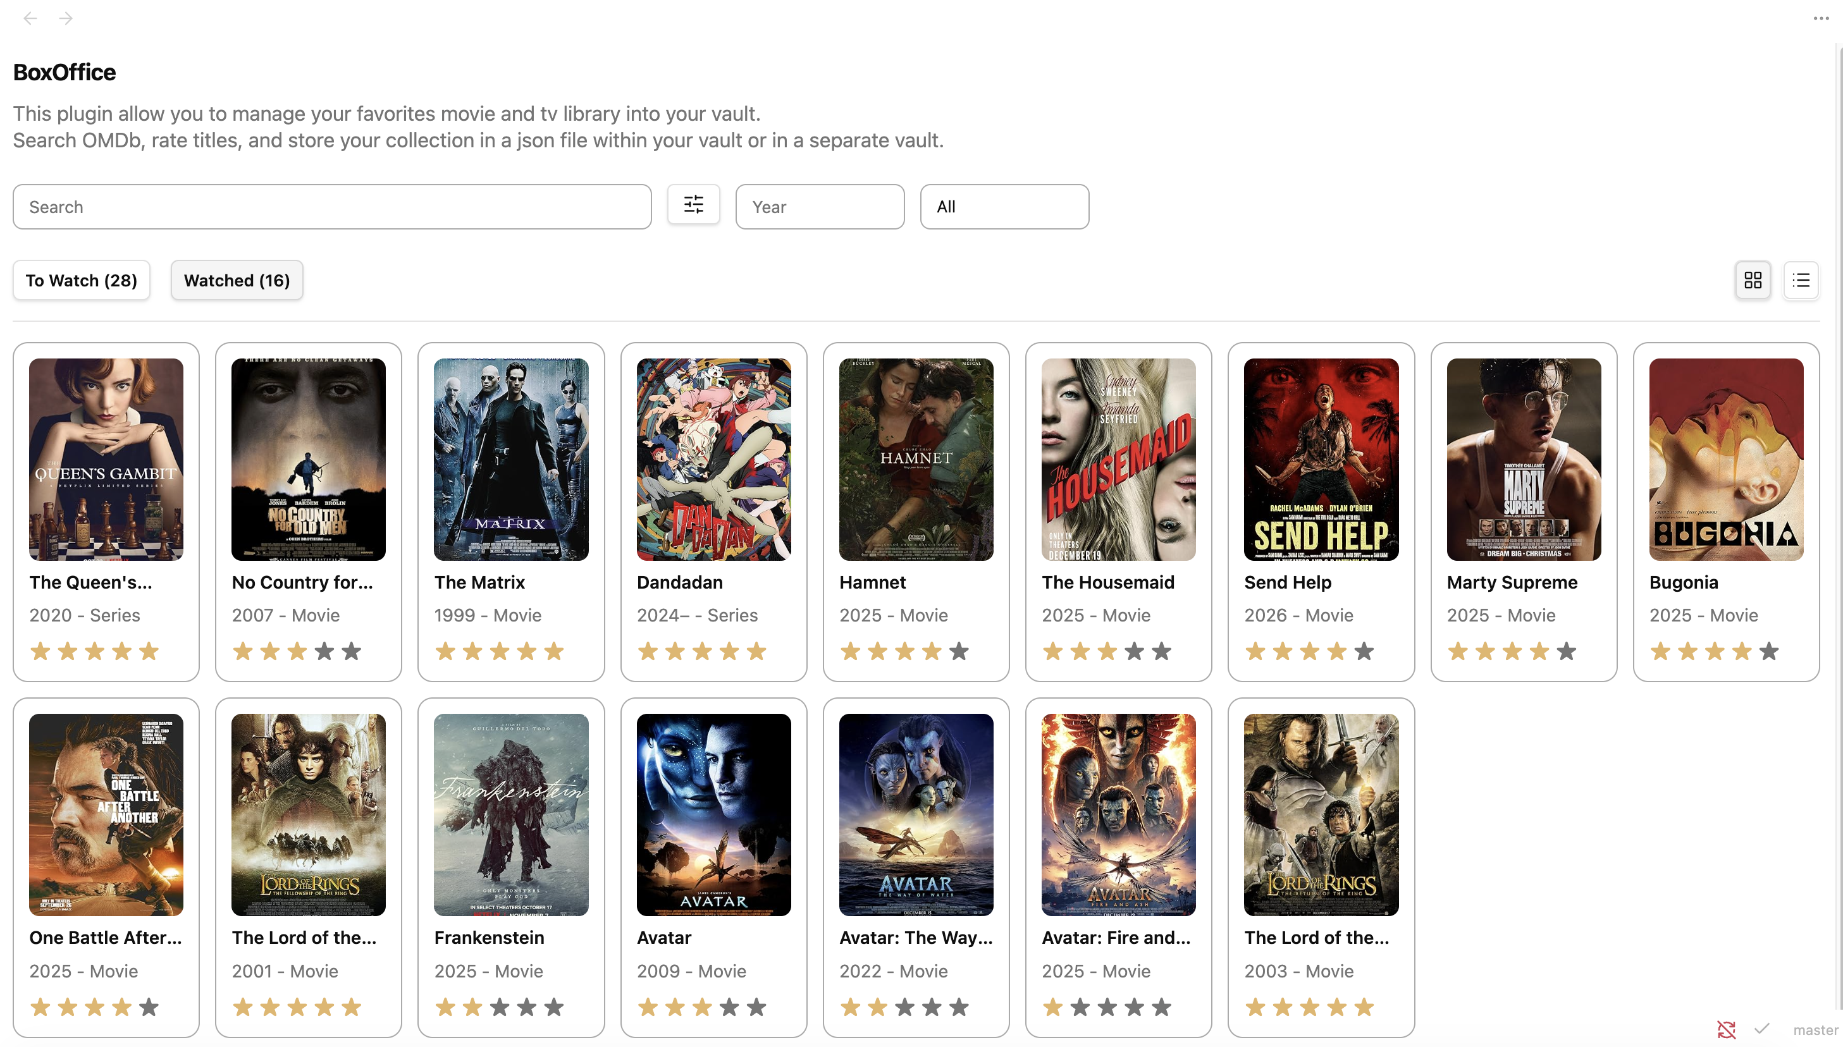Switch to list view layout

1801,279
